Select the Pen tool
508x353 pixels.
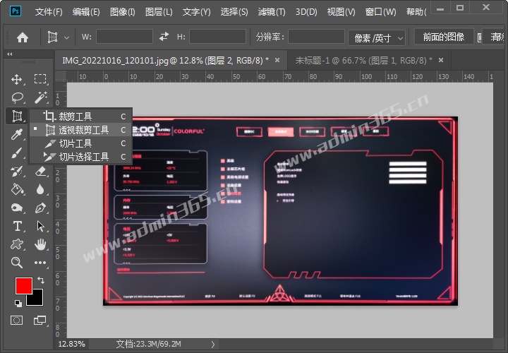[40, 208]
